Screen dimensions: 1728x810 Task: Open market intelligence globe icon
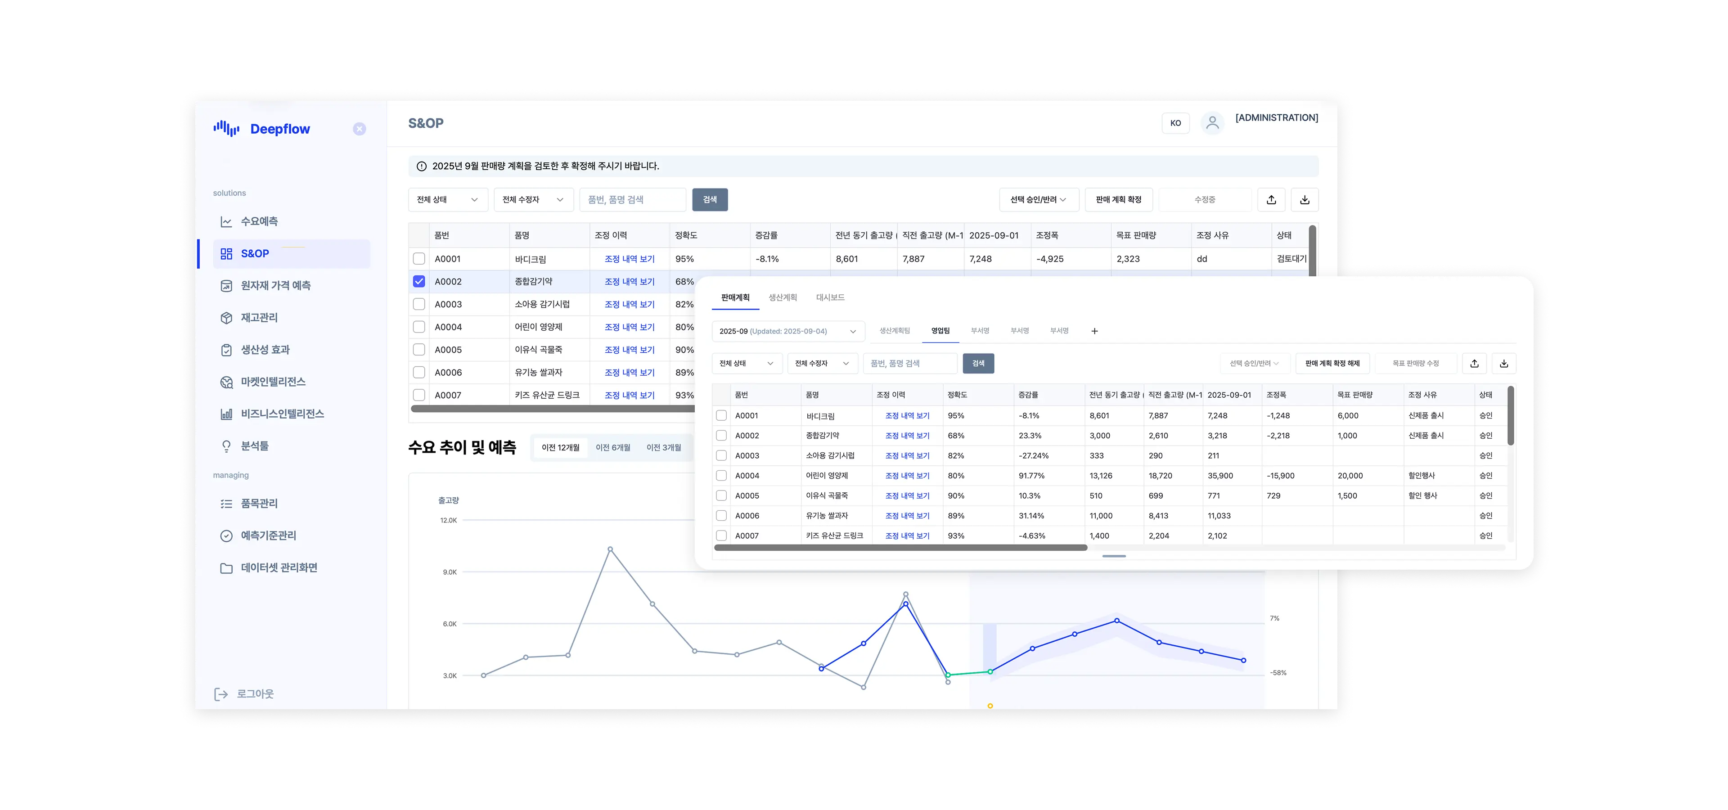pyautogui.click(x=227, y=382)
